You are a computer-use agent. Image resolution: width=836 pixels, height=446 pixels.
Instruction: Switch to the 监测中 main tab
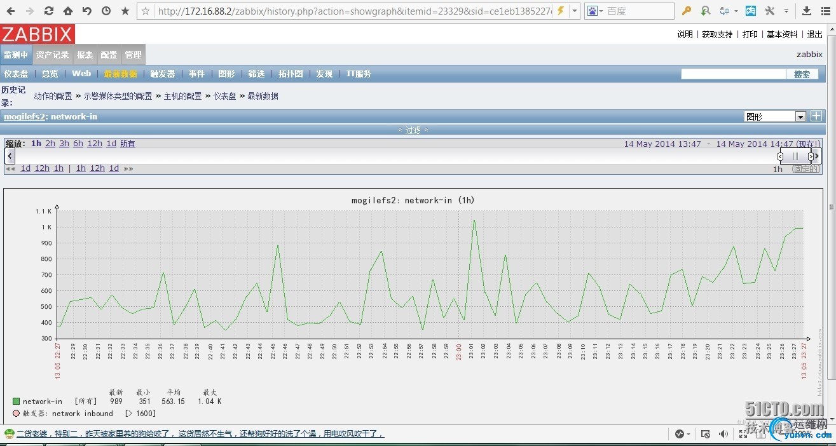[15, 55]
